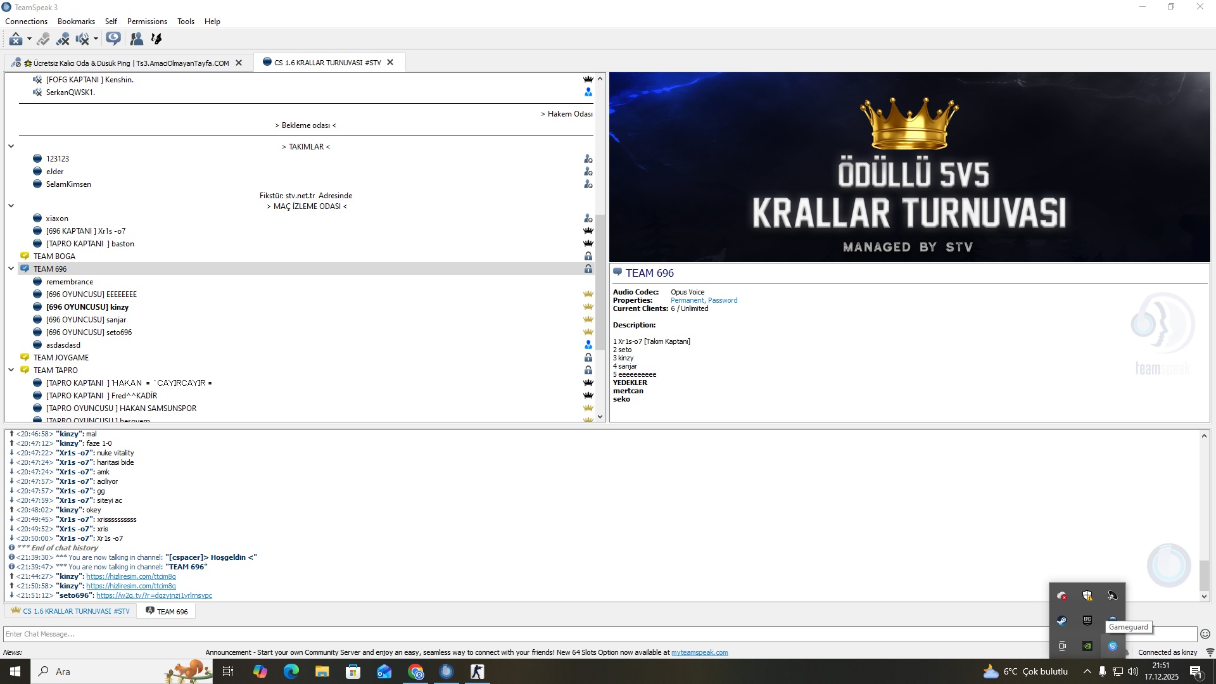Image resolution: width=1216 pixels, height=684 pixels.
Task: Click the gold crown beside [696 OYUNCUSU] EEEEEEEE
Action: [x=588, y=294]
